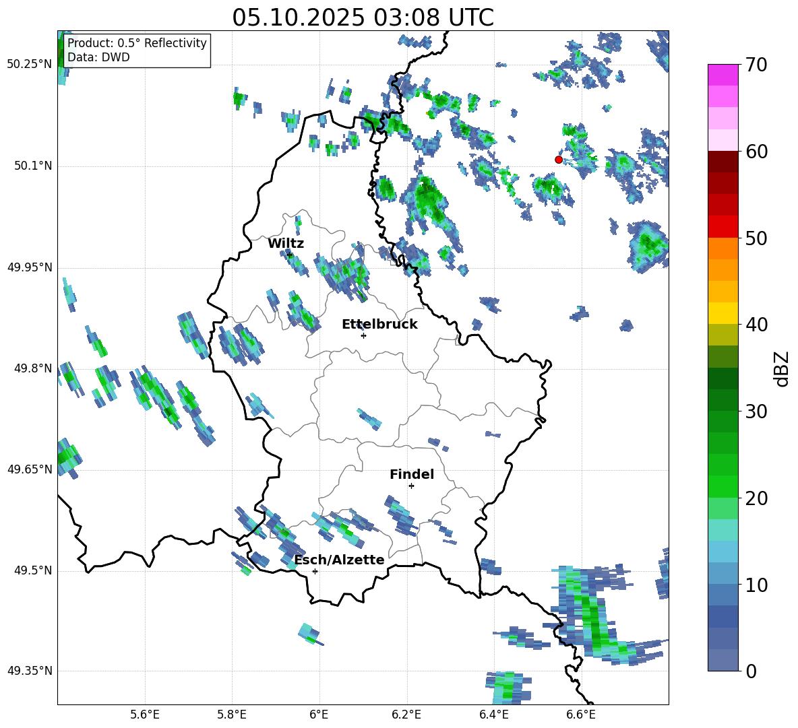Click the 20 tick on the colorbar
The image size is (798, 728).
[756, 498]
